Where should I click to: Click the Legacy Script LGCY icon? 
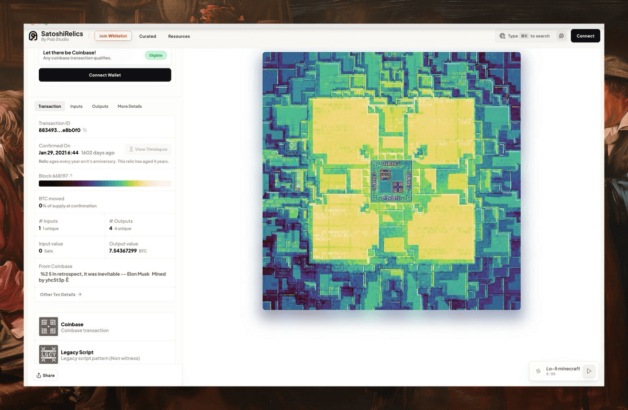click(48, 355)
